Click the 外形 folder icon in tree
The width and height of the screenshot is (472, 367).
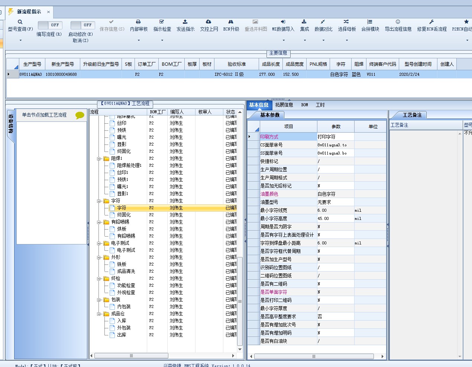107,257
